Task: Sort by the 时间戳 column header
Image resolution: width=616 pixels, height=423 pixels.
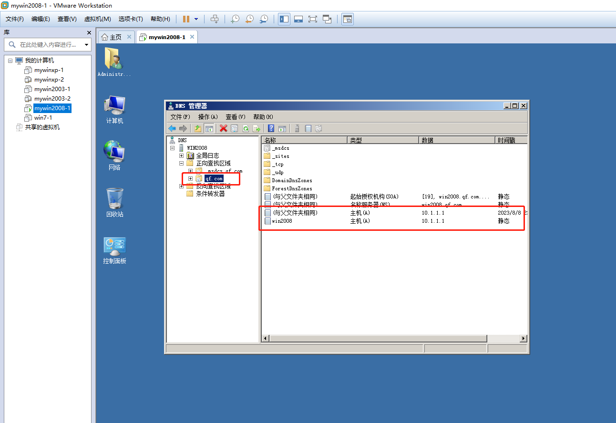Action: pos(511,140)
